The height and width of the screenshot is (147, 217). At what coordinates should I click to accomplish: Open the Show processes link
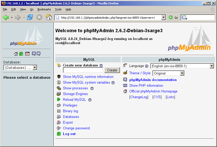[75, 88]
